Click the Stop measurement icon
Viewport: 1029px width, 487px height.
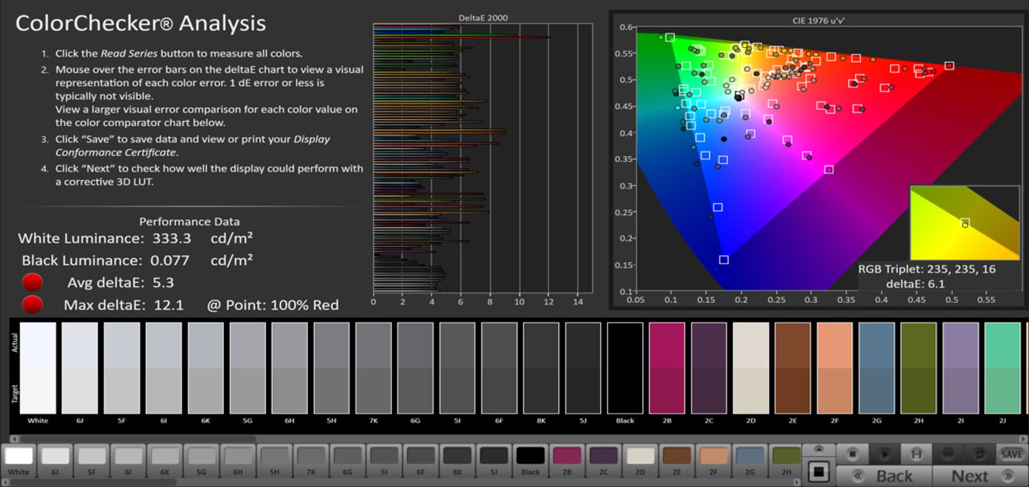click(x=852, y=454)
